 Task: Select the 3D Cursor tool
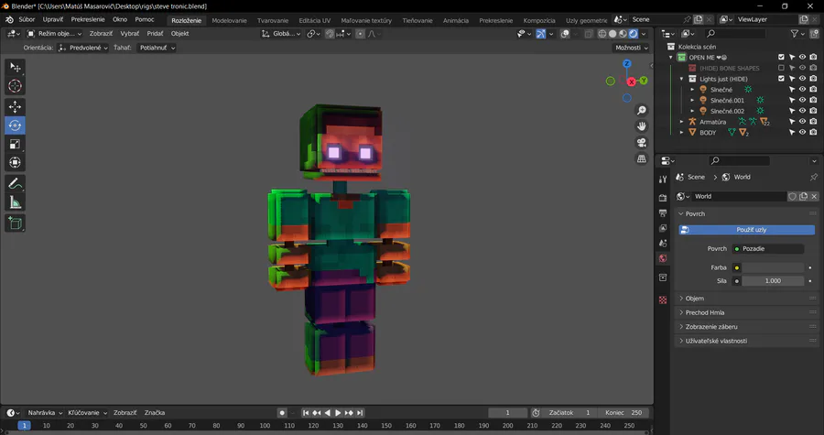(x=15, y=86)
